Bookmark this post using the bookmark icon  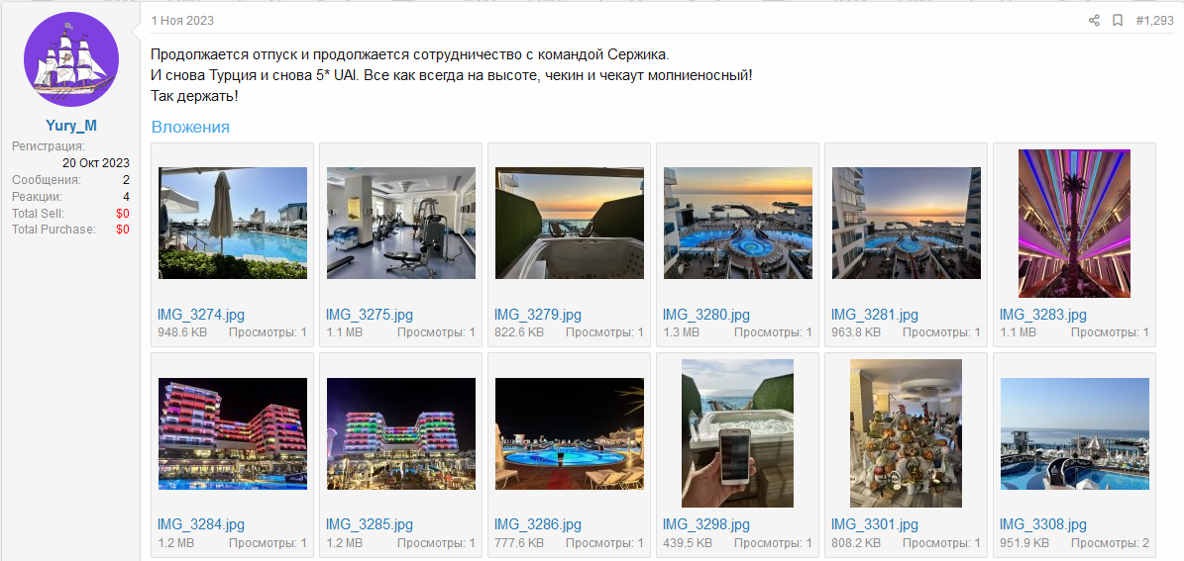tap(1118, 21)
